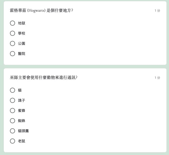Choose the 貓頭鷹 radio circle
Image resolution: width=169 pixels, height=155 pixels.
[12, 131]
